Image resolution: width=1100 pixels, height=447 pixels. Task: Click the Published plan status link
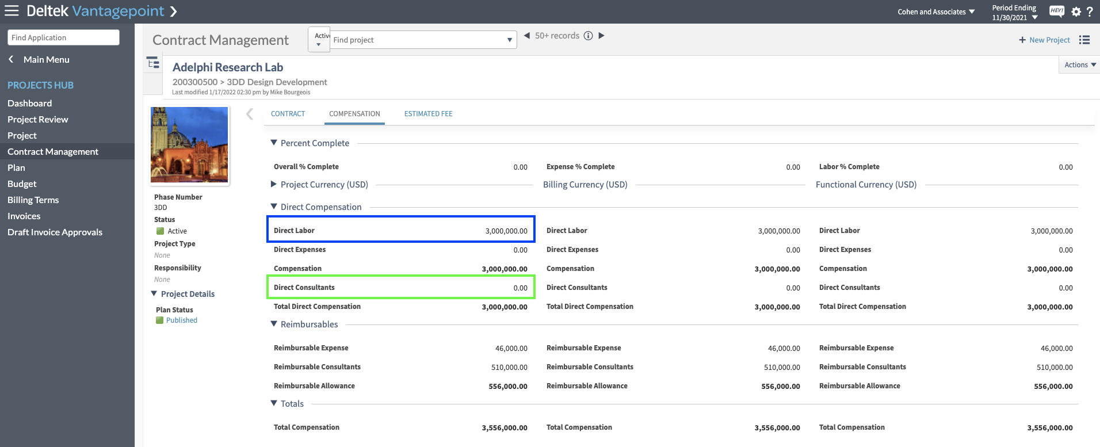click(x=182, y=320)
